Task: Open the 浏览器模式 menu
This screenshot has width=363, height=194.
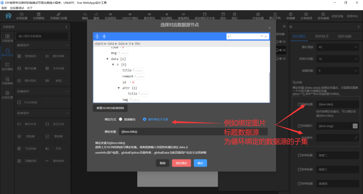Action: [x=16, y=8]
